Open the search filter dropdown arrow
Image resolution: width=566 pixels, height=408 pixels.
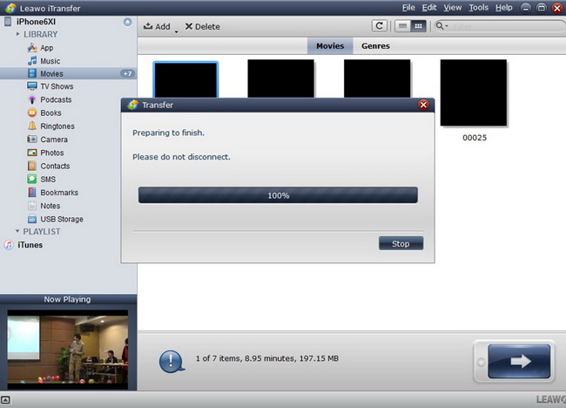point(447,26)
